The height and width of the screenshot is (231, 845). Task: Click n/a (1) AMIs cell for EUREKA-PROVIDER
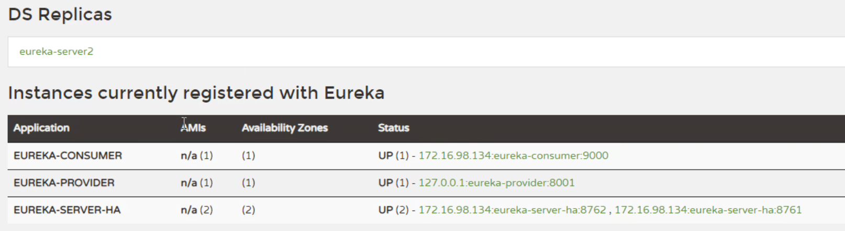click(x=197, y=183)
